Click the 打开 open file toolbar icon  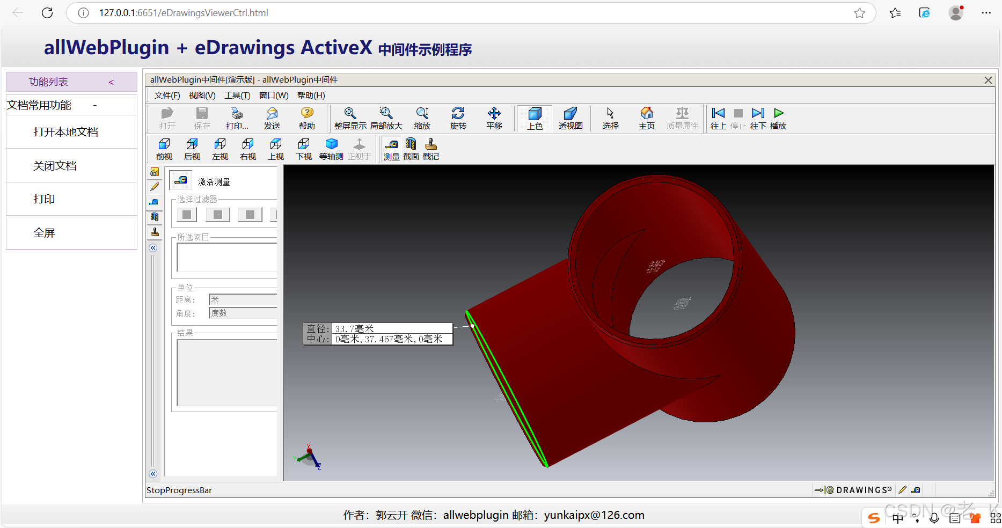(x=167, y=118)
